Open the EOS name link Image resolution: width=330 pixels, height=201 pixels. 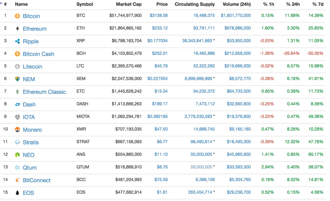(28, 193)
